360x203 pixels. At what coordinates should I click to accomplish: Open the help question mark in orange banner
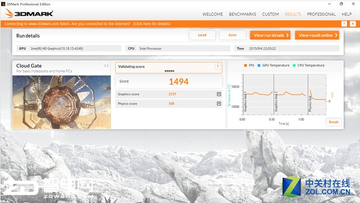click(344, 24)
